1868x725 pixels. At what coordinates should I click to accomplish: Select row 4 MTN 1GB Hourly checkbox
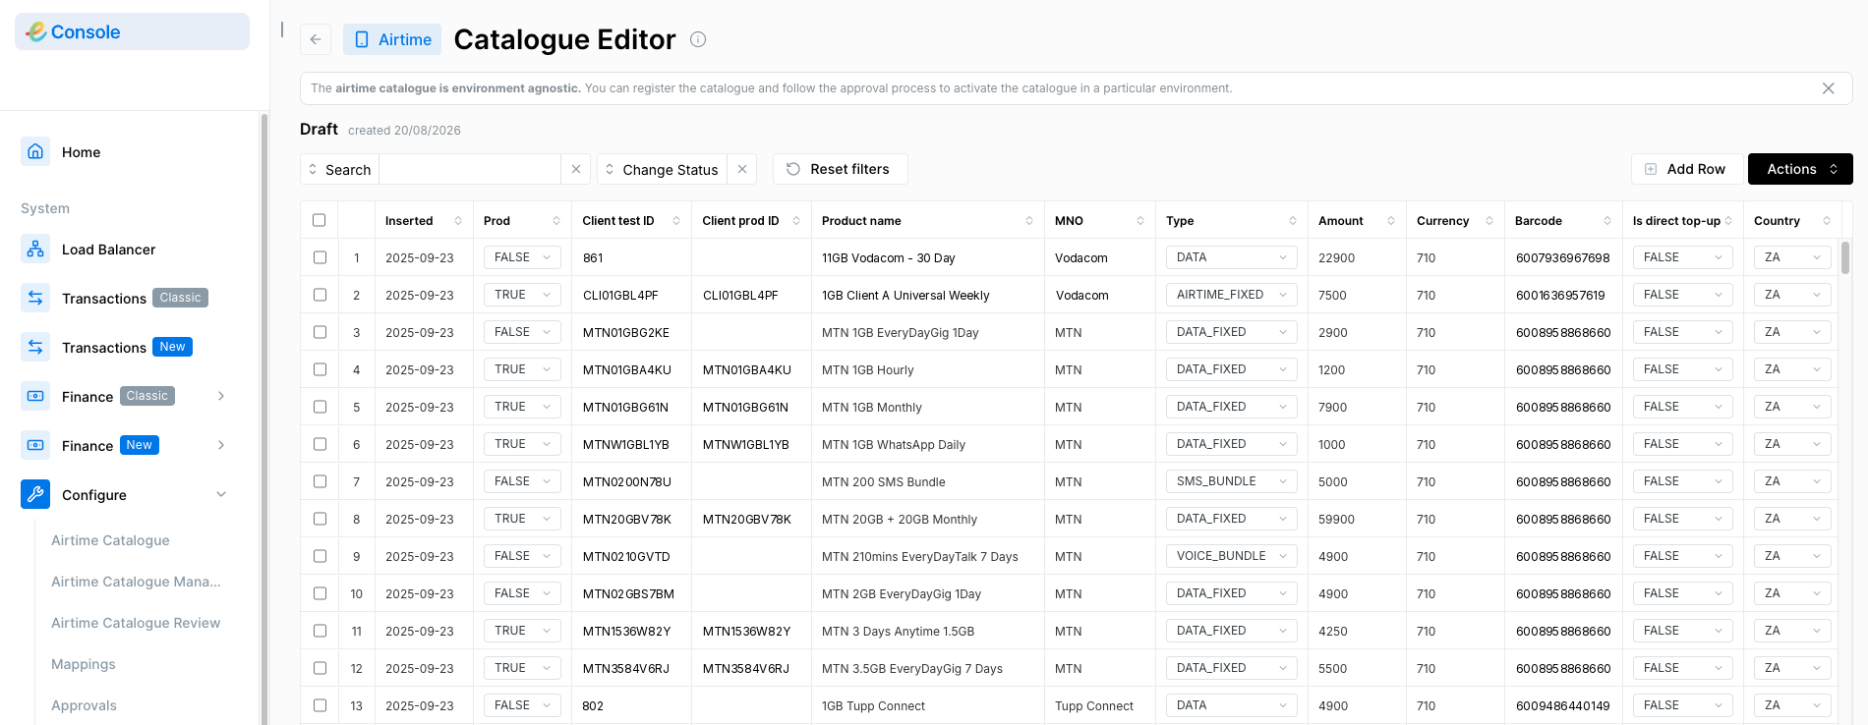tap(320, 369)
